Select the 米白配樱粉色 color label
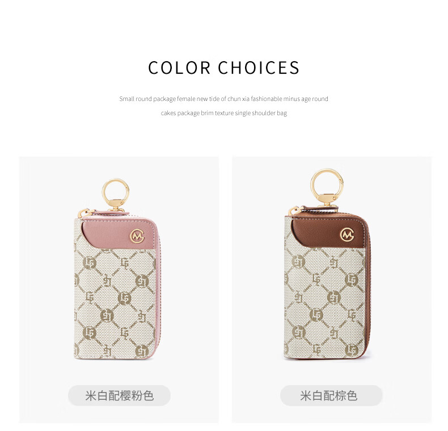The image size is (448, 431). 120,396
